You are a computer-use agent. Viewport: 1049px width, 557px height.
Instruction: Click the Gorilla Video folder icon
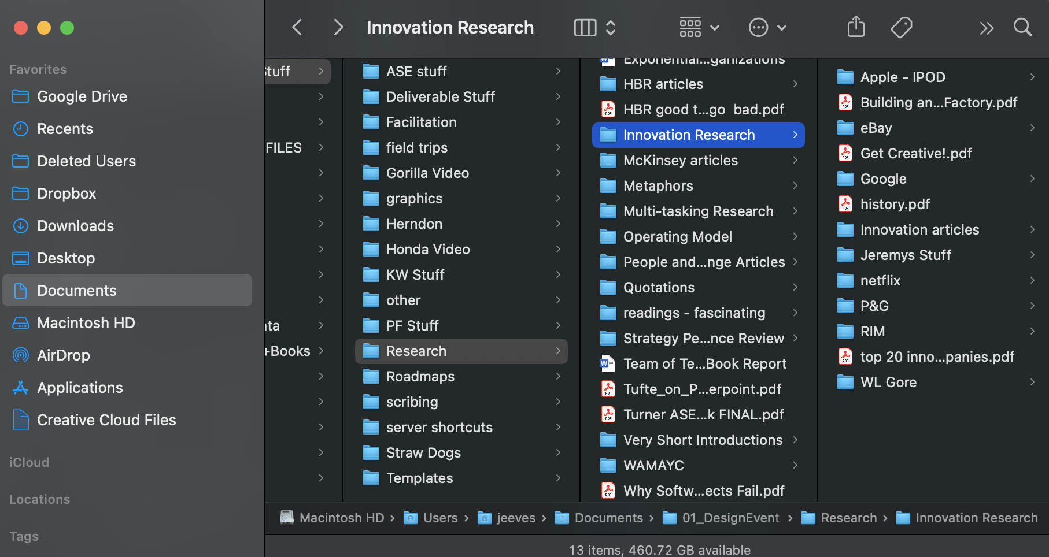pyautogui.click(x=371, y=173)
